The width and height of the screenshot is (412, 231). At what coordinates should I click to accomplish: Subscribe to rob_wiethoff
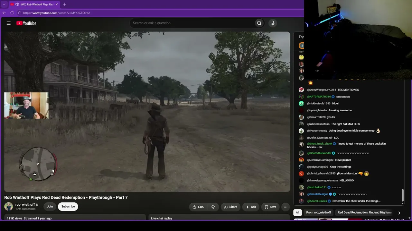(68, 207)
